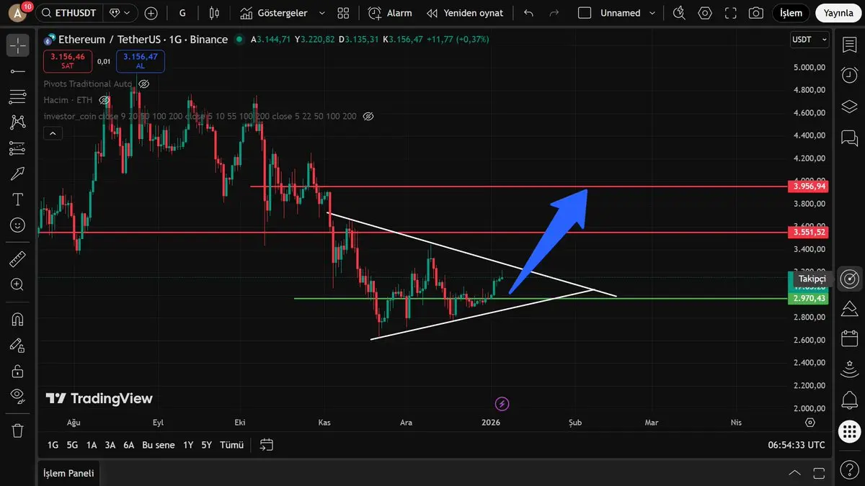Open the go to date calendar

pyautogui.click(x=267, y=445)
